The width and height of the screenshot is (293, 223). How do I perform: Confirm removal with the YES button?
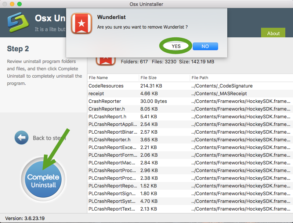(x=176, y=46)
